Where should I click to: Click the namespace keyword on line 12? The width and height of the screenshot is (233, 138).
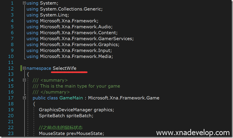tap(39, 68)
